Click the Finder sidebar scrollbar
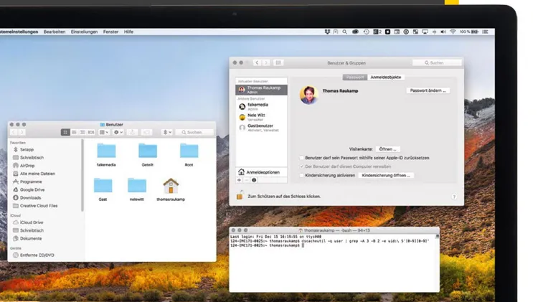Viewport: 538px width, 302px height. pyautogui.click(x=82, y=175)
